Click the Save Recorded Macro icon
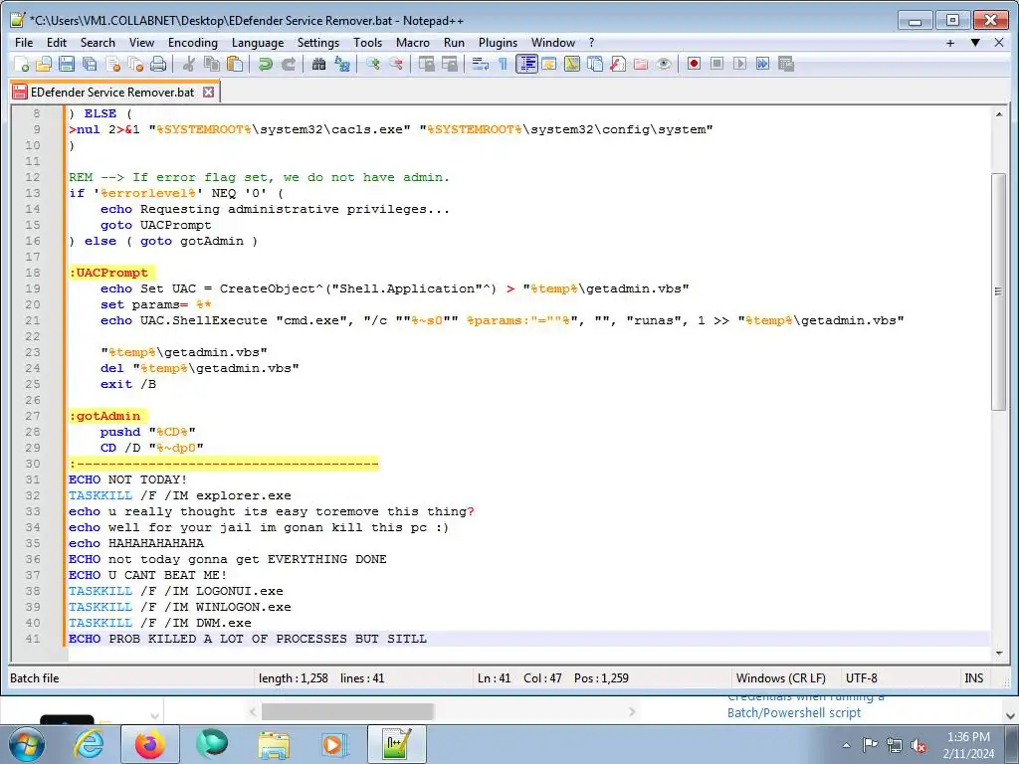 tap(786, 64)
